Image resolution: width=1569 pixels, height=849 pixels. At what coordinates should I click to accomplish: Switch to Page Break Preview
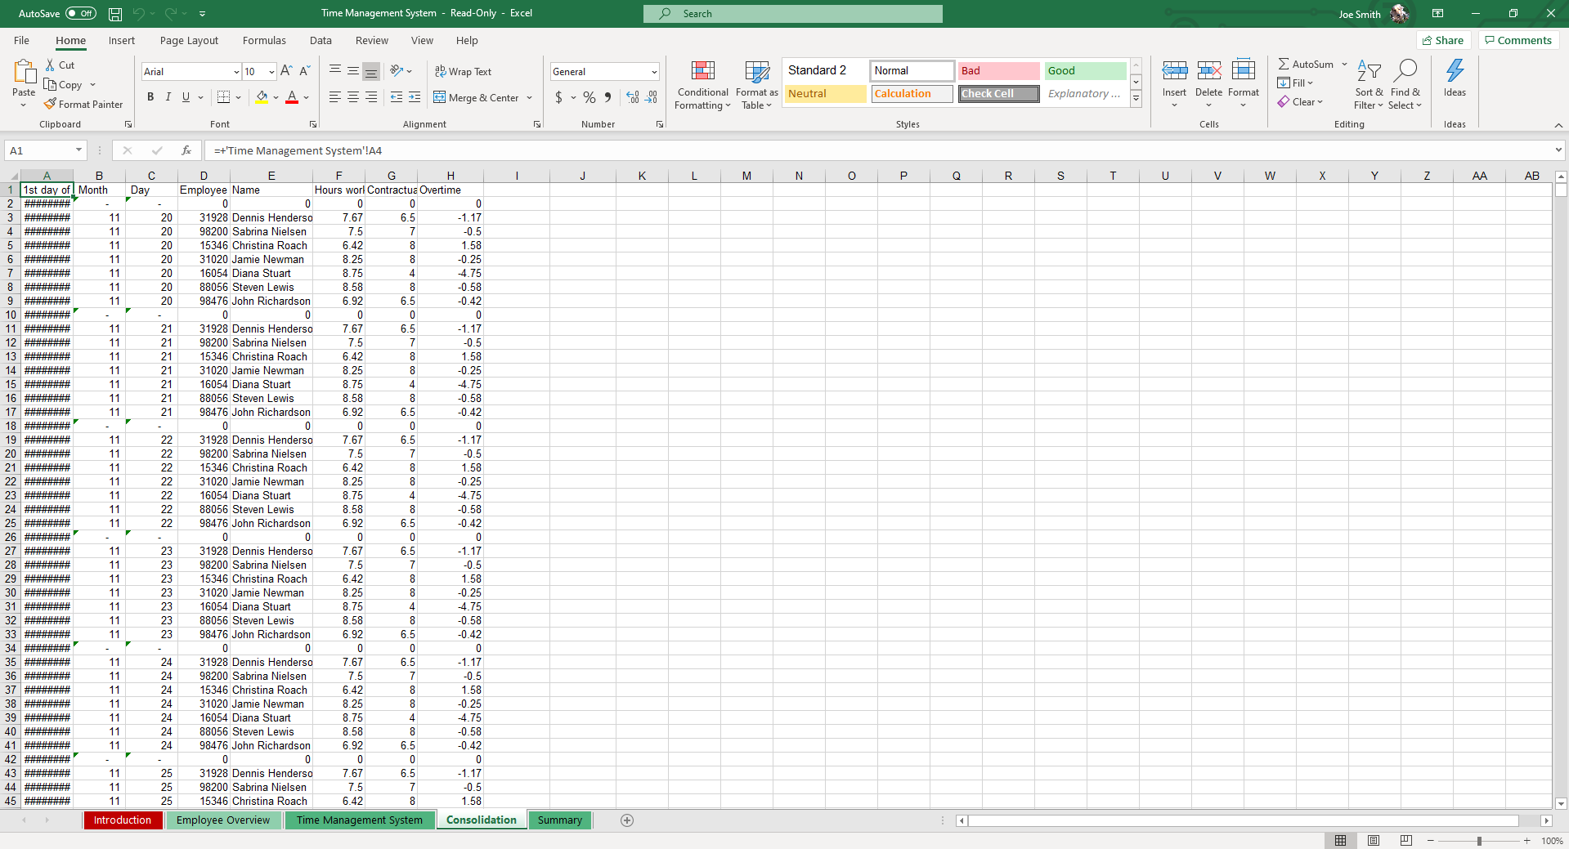coord(1406,841)
